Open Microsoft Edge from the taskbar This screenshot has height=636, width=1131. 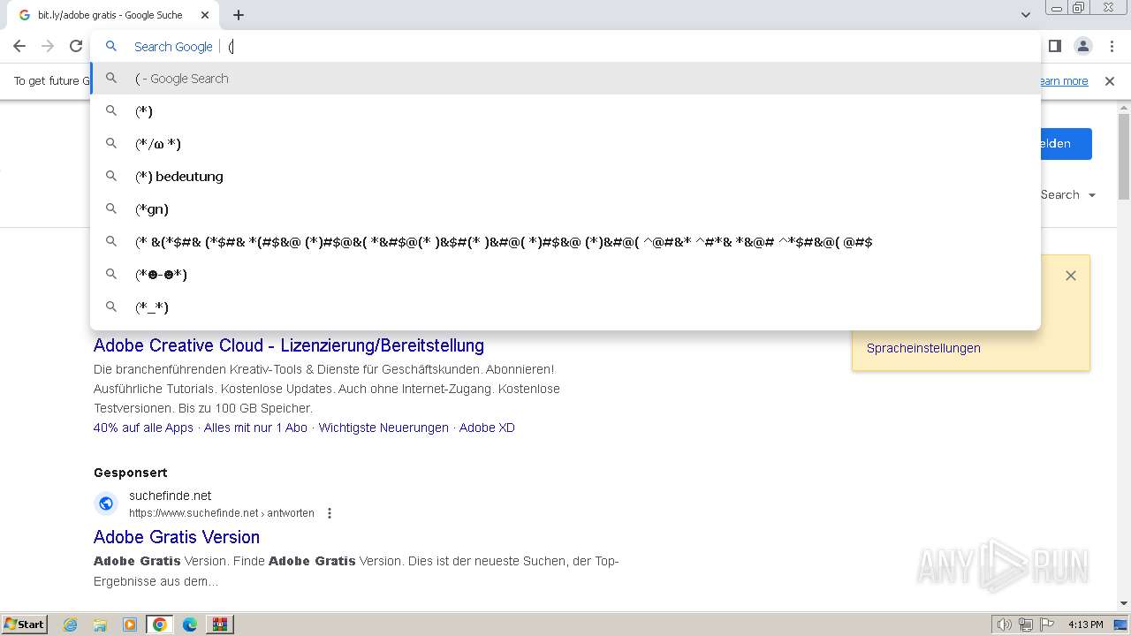(190, 625)
